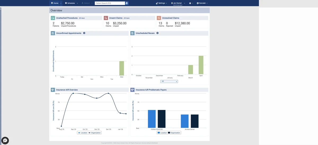The width and height of the screenshot is (318, 145).
Task: Click the March unscheduled recare bar
Action: pyautogui.click(x=191, y=70)
